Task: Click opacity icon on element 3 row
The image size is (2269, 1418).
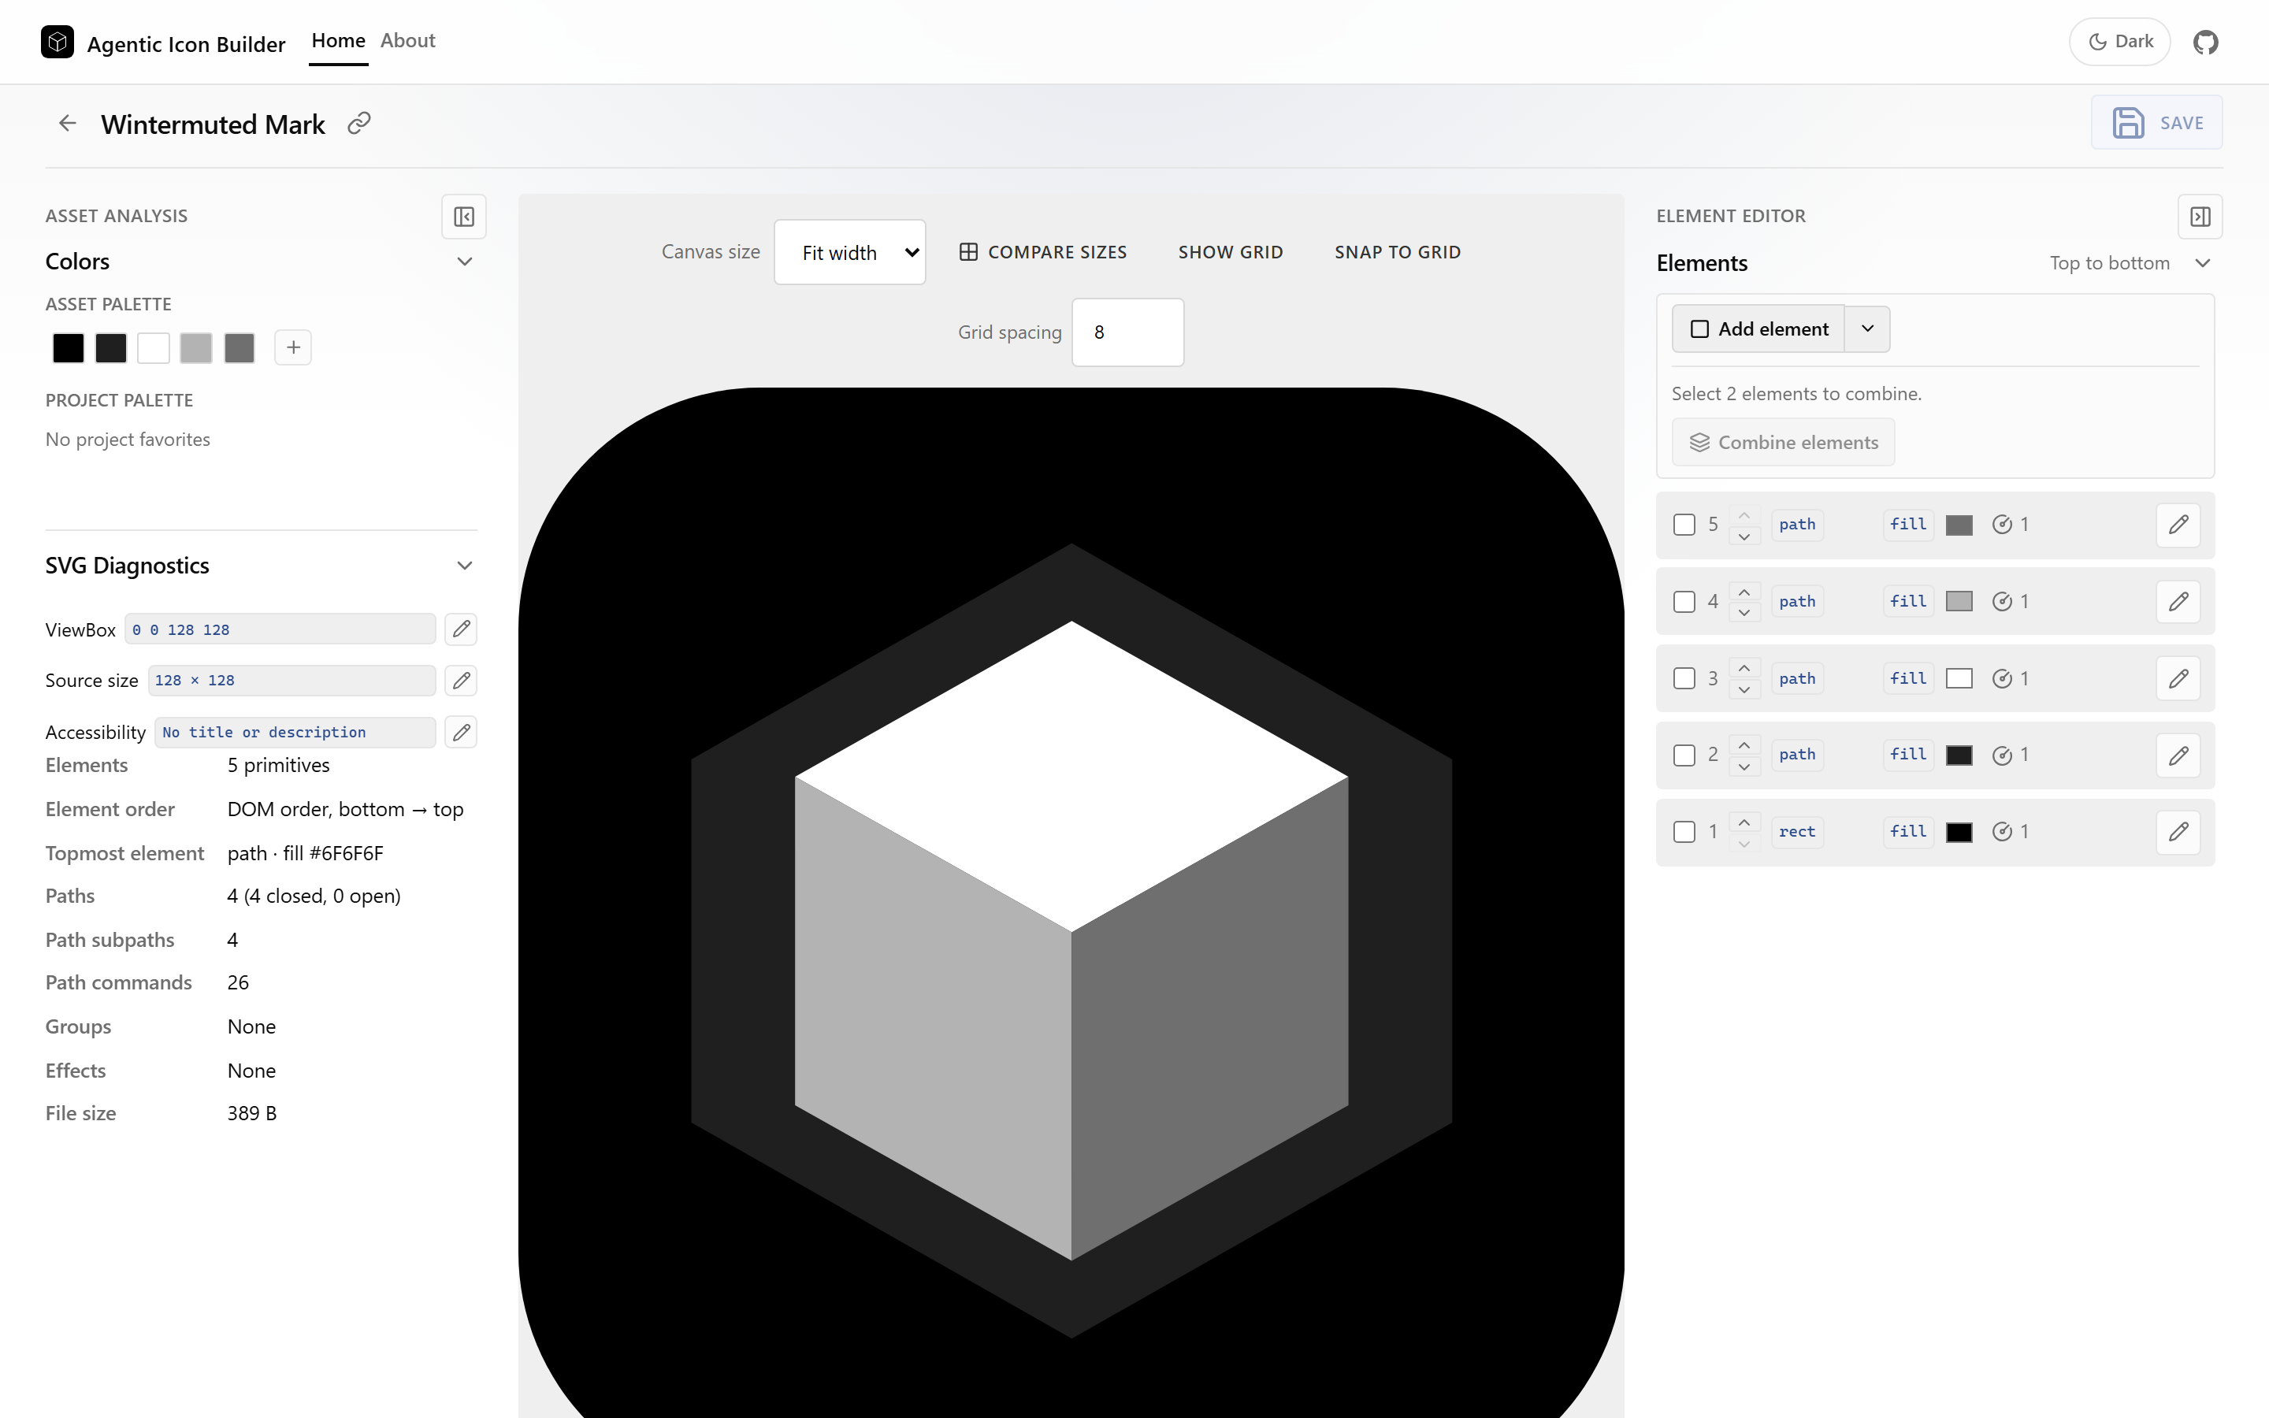Action: pos(2002,678)
